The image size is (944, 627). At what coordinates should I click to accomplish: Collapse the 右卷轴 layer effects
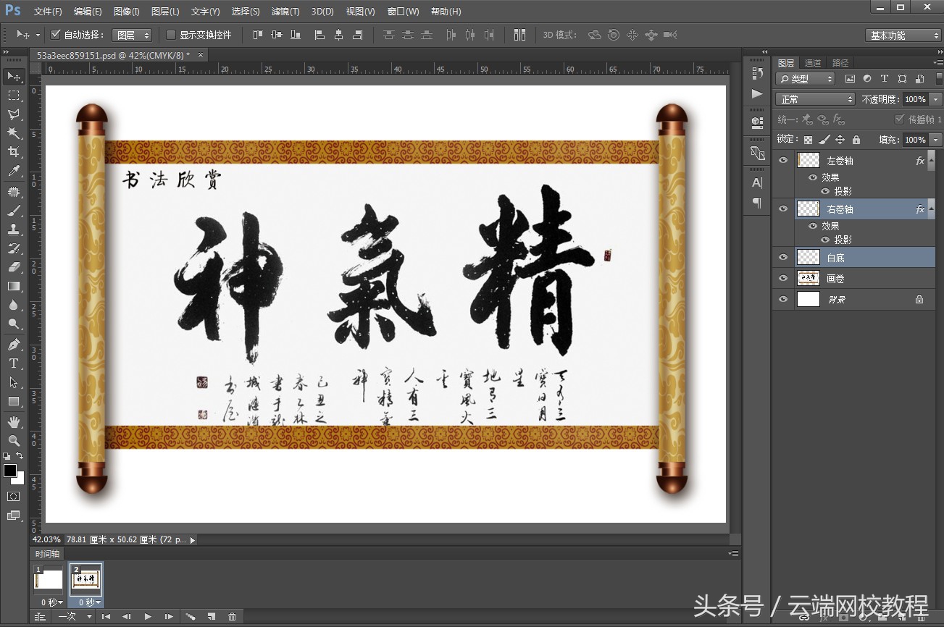click(x=931, y=209)
